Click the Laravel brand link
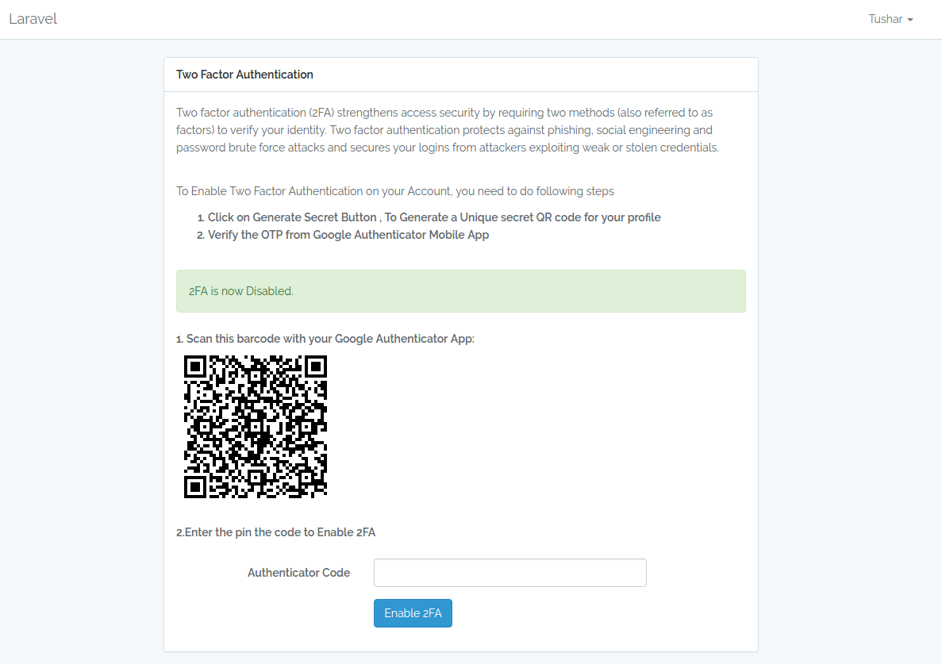942x664 pixels. pos(33,19)
